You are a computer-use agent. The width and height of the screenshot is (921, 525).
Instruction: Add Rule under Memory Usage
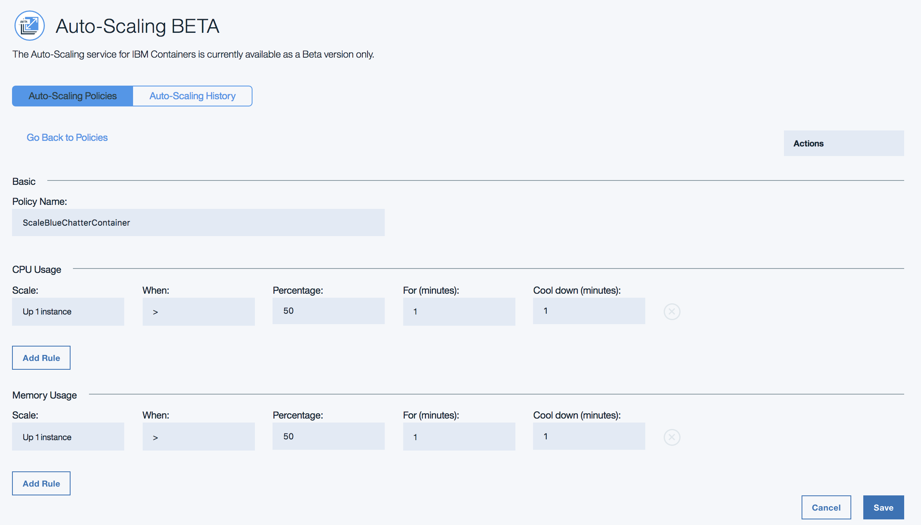pyautogui.click(x=41, y=483)
